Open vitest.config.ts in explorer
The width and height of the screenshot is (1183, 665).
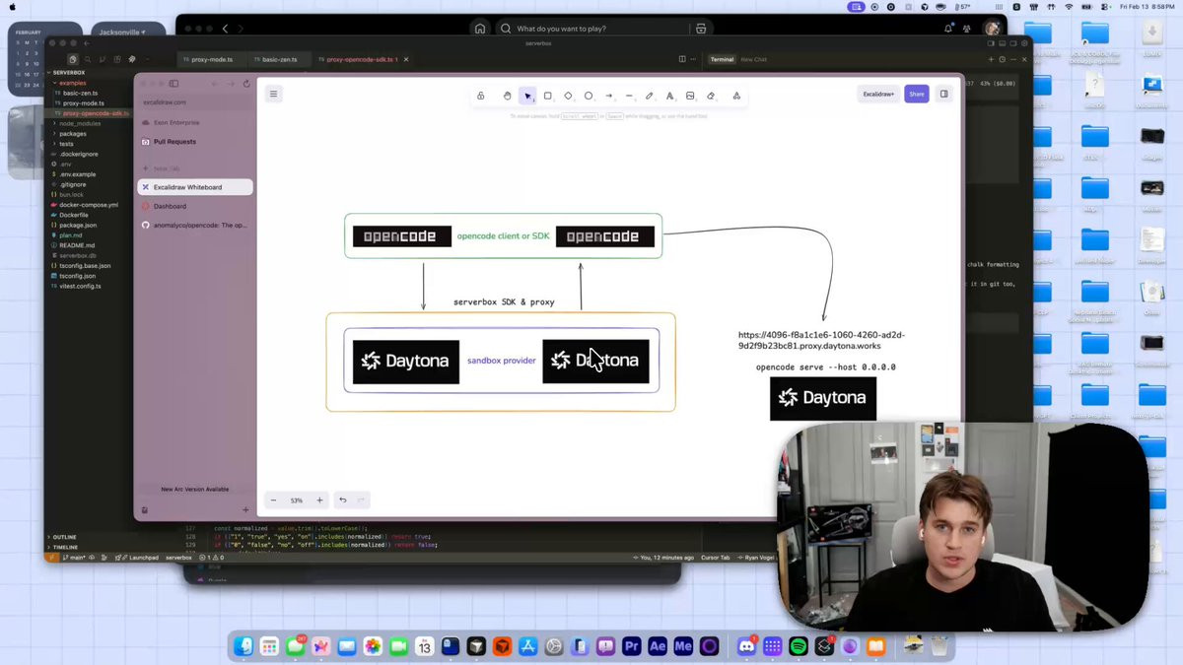[x=80, y=286]
